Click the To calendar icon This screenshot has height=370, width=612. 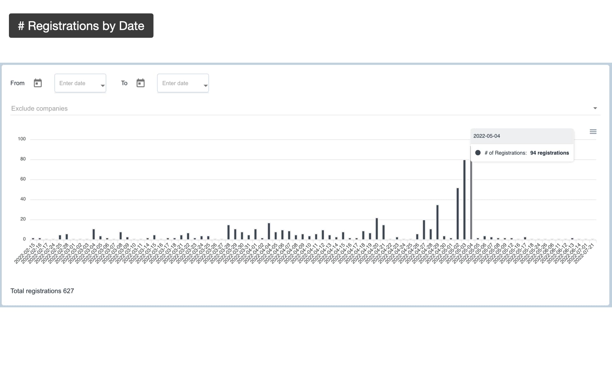[x=140, y=83]
